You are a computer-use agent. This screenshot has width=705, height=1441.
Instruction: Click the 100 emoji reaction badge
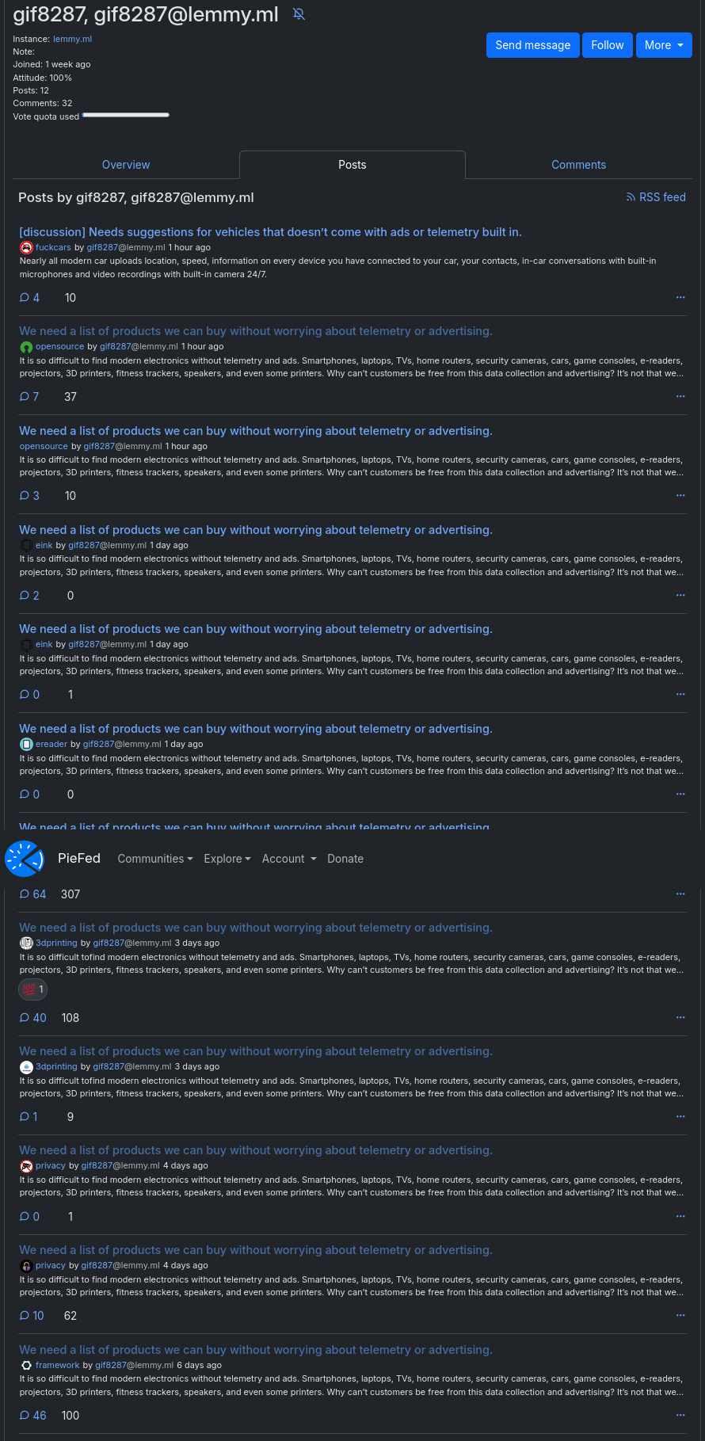point(32,989)
